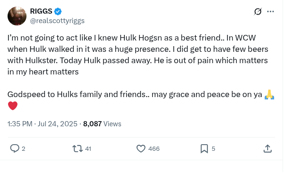Click the red heart emoji in tweet

click(x=13, y=106)
